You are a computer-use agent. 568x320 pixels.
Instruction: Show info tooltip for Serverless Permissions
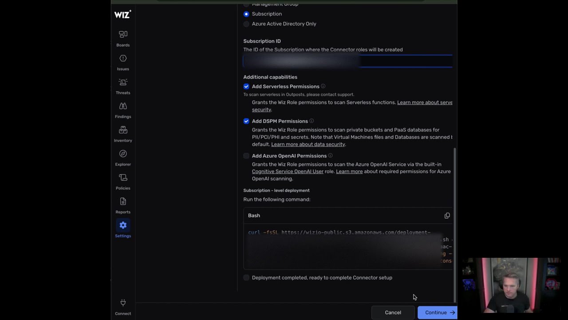click(x=323, y=86)
